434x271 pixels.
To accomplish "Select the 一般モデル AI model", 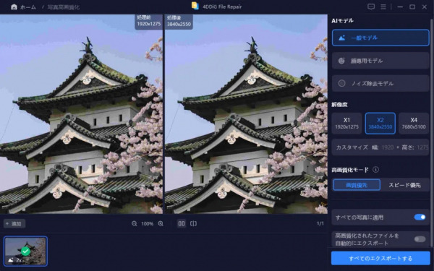I will (x=380, y=38).
